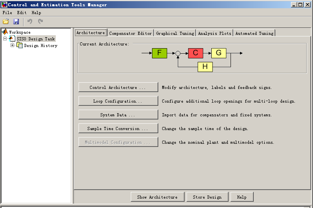Select the green F prefilter block
Viewport: 313px width, 208px height.
tap(159, 53)
